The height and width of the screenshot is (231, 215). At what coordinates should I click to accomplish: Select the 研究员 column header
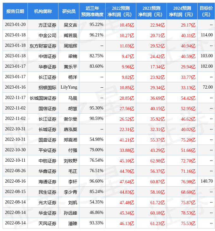coord(69,11)
